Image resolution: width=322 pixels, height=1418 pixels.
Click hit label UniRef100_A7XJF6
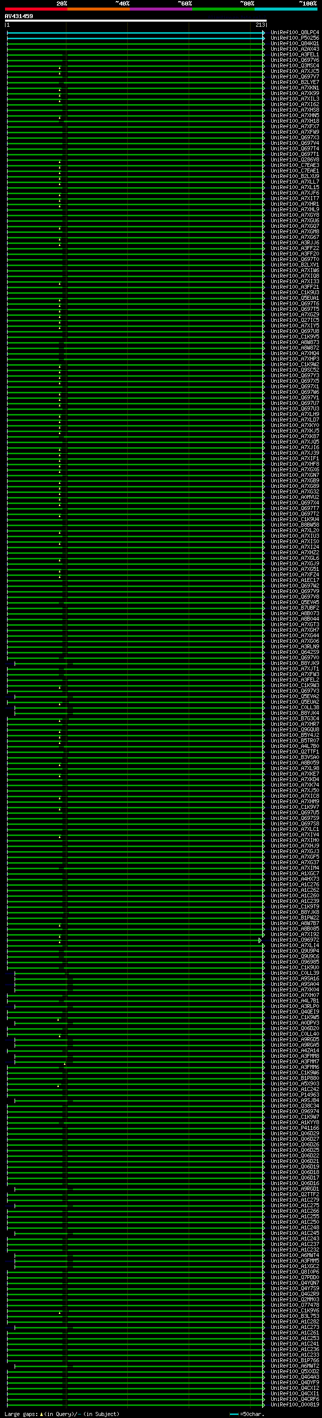point(287,193)
